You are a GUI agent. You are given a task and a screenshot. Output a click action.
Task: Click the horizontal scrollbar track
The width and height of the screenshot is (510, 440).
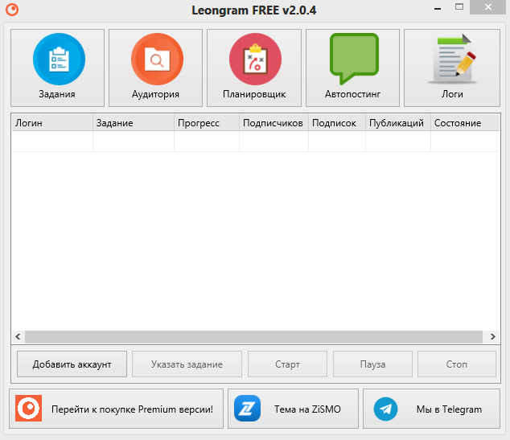[x=253, y=336]
